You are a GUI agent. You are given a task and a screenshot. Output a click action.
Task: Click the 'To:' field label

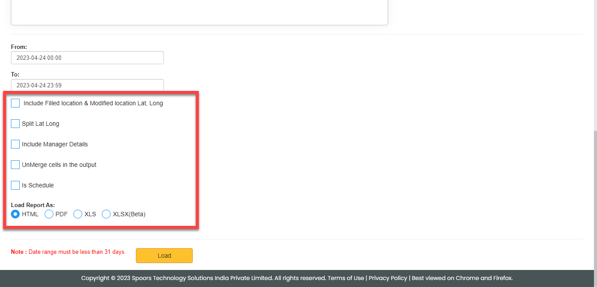pos(15,75)
